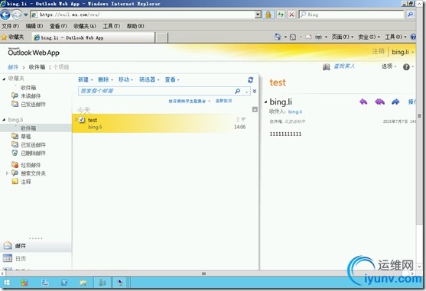Screen dimensions: 426x291
Task: Click the search magnifier in mailbox search
Action: 237,91
